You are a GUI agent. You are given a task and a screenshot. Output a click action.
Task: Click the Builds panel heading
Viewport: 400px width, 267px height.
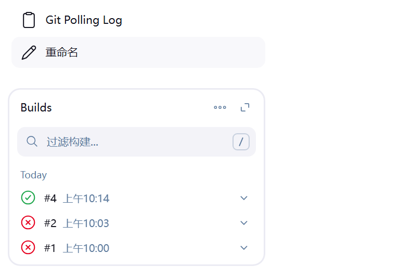click(x=36, y=107)
